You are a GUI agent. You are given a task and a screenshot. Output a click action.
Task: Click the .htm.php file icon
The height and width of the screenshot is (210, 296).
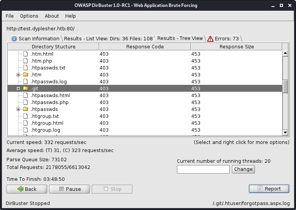pos(25,61)
